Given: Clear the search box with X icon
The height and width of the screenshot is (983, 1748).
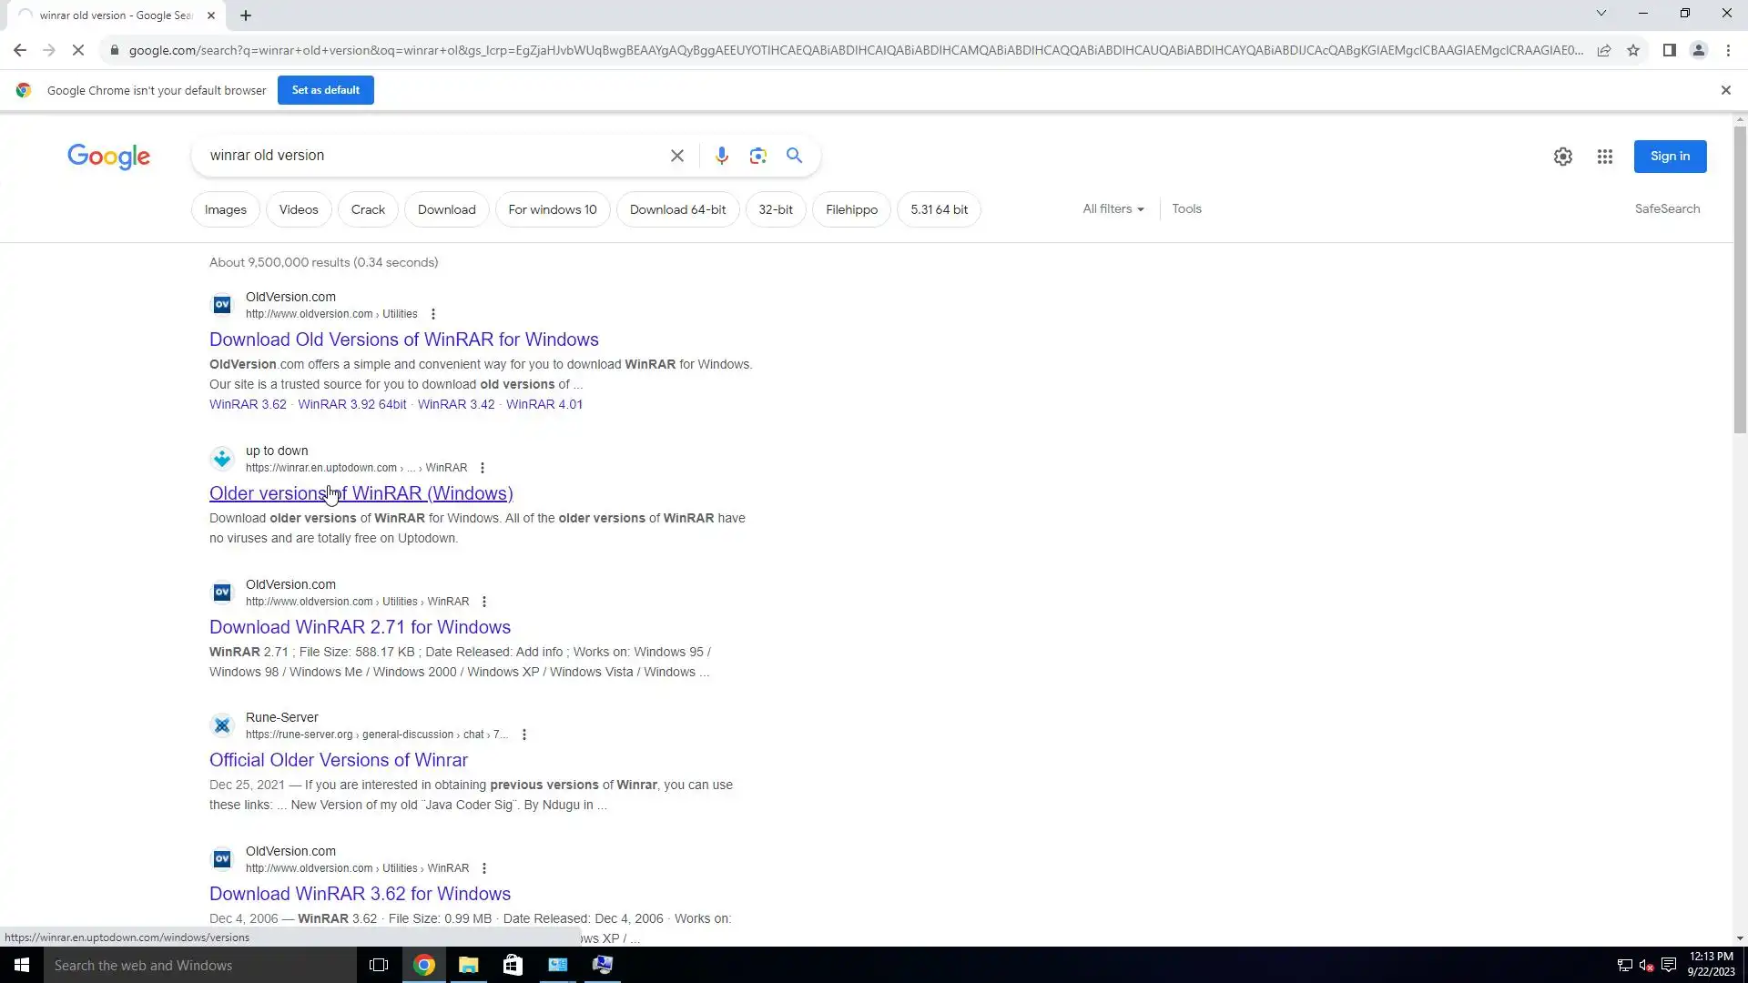Looking at the screenshot, I should (x=676, y=156).
